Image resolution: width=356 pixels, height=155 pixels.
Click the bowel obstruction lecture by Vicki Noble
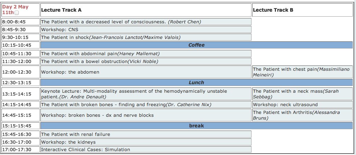point(100,62)
